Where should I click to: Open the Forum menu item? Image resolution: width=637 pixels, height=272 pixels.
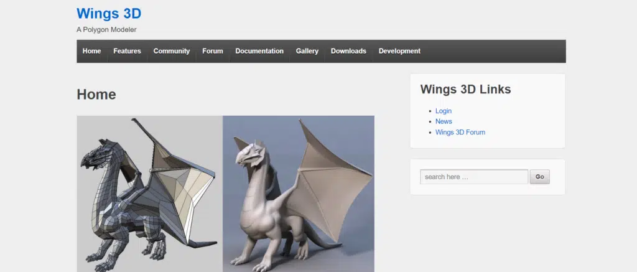pyautogui.click(x=213, y=51)
